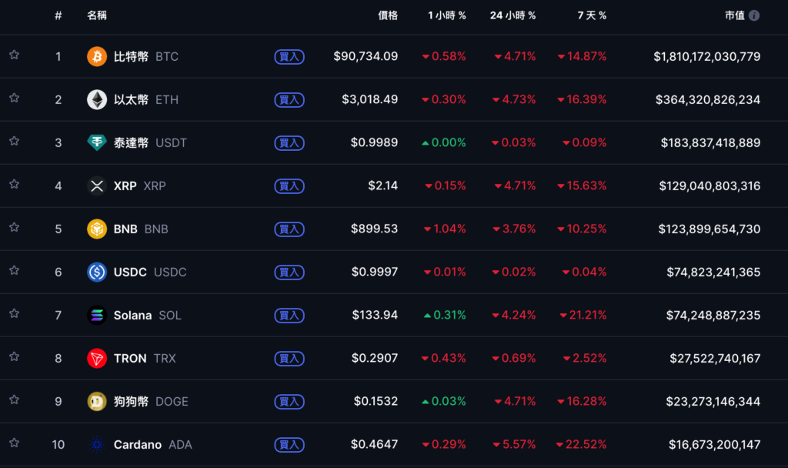The width and height of the screenshot is (788, 468).
Task: Sort coins by 價格 column header
Action: 388,15
